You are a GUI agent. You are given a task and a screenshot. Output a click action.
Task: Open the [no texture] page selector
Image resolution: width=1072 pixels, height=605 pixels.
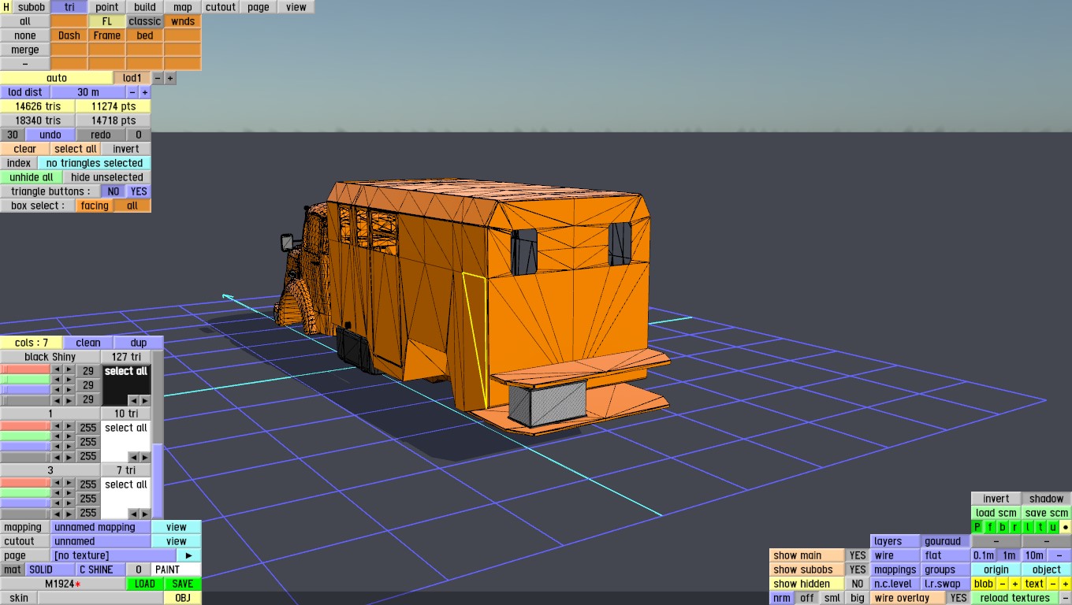114,555
